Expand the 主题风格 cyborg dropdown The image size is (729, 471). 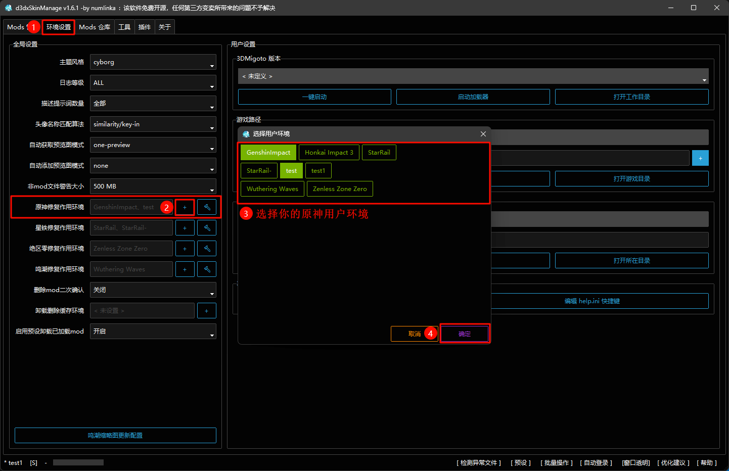[x=153, y=62]
